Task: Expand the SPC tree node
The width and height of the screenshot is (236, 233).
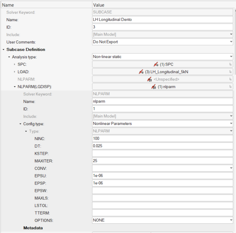Action: (14, 64)
